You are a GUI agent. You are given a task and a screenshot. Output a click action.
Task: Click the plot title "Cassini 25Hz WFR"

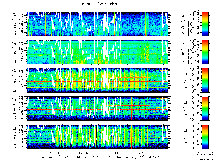click(x=97, y=4)
